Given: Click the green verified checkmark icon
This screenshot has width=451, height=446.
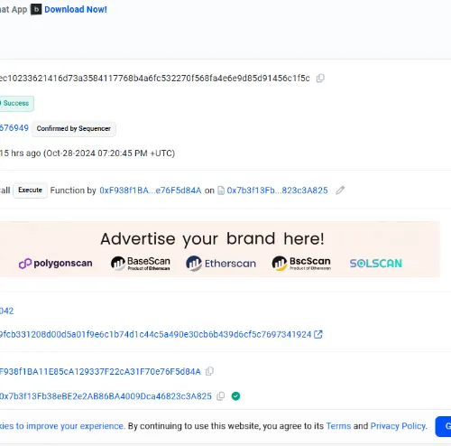Looking at the screenshot, I should tap(235, 396).
